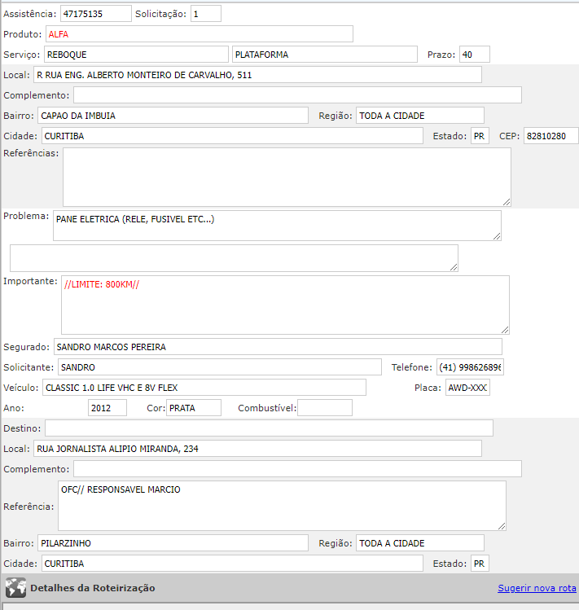Focus the Bairro field with CAPAO DA IMBUIA
The width and height of the screenshot is (579, 610).
click(173, 116)
